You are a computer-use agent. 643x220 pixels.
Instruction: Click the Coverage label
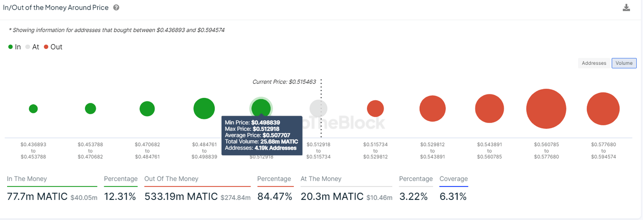pyautogui.click(x=453, y=179)
